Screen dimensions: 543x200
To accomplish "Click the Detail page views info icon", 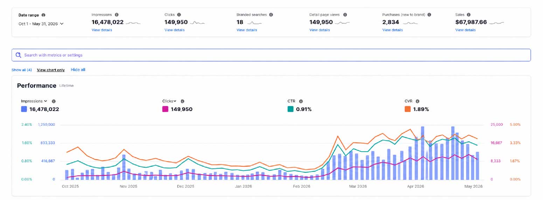I will tap(345, 15).
